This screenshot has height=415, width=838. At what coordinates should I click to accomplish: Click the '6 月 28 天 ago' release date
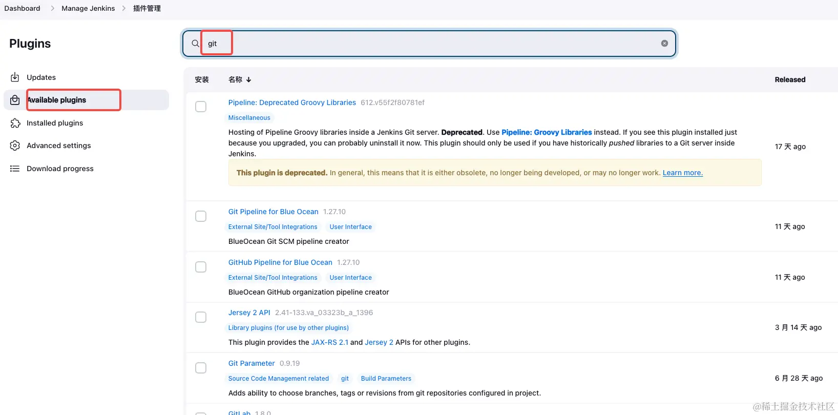[x=799, y=378]
